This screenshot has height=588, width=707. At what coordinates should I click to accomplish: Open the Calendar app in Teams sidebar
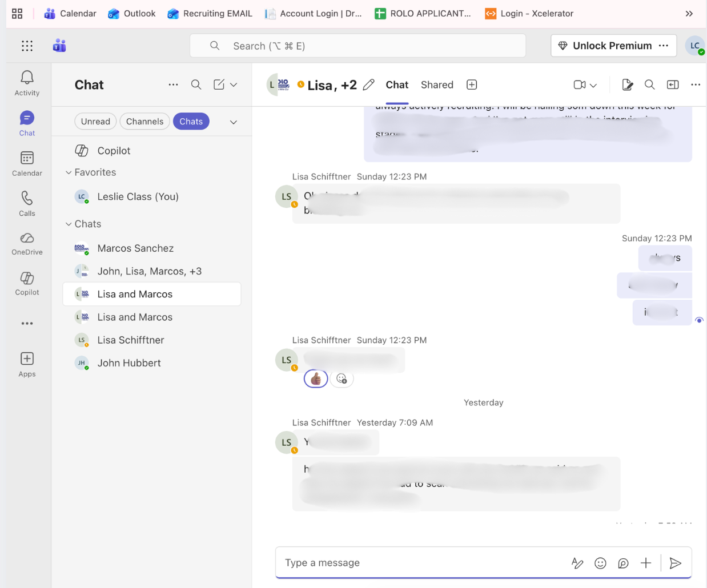pyautogui.click(x=27, y=164)
